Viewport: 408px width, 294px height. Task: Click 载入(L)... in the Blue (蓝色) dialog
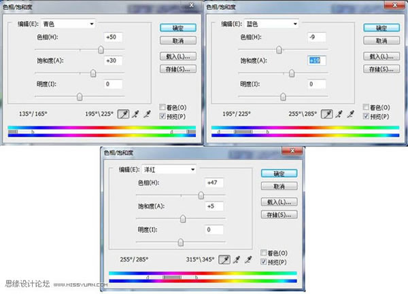point(381,56)
